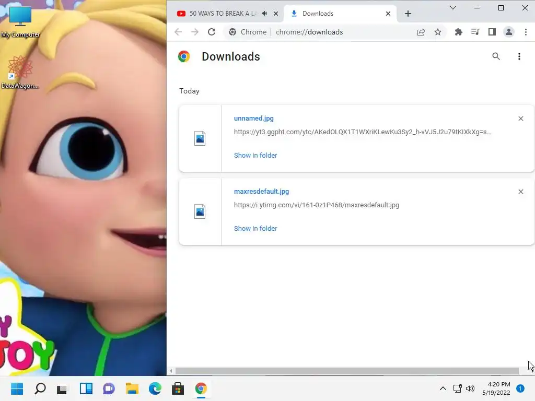Image resolution: width=535 pixels, height=401 pixels.
Task: Open Extensions puzzle icon
Action: pos(458,32)
